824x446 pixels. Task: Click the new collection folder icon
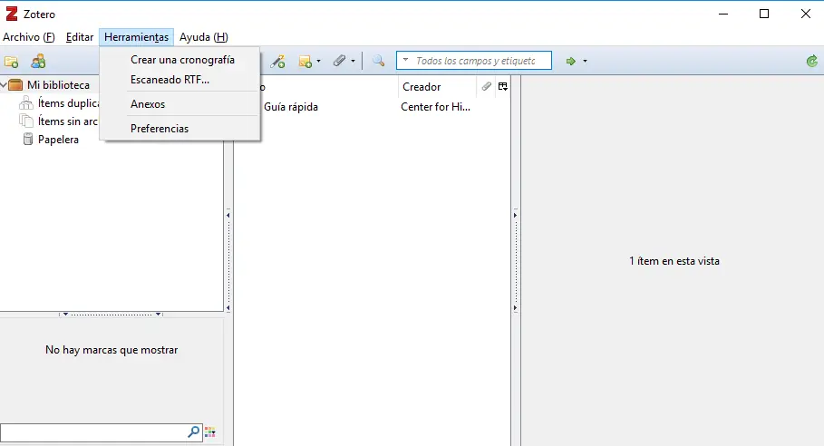coord(12,62)
